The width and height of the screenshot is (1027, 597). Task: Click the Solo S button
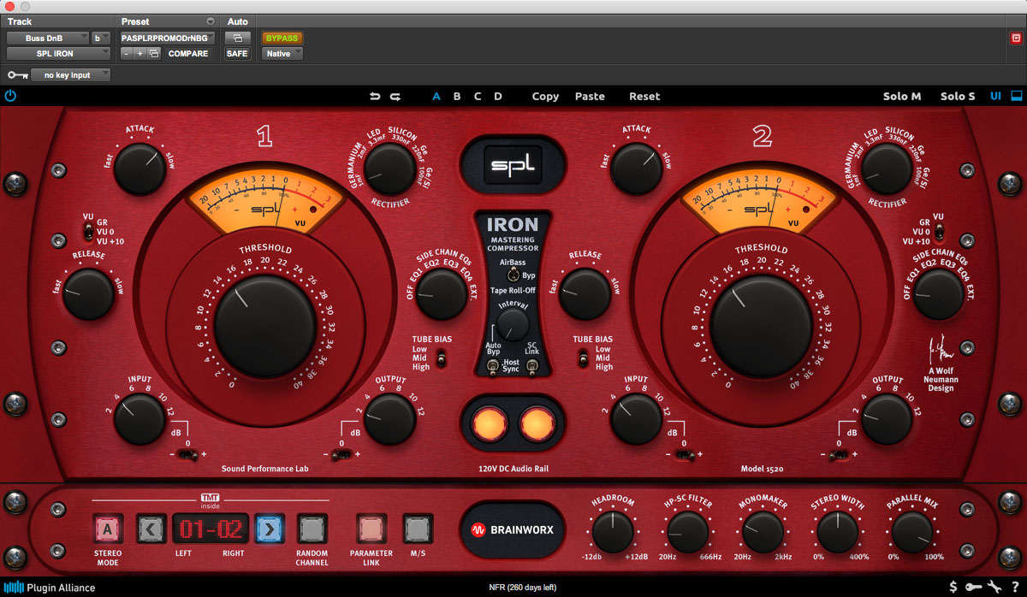tap(958, 97)
